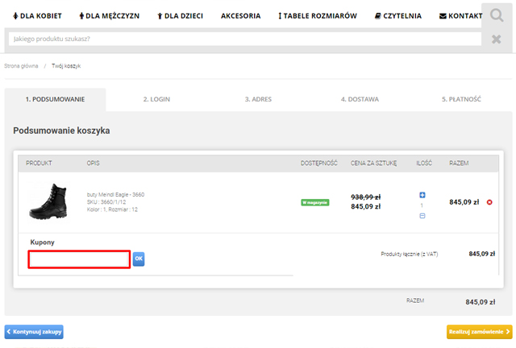Click the unit price 845,09 zł
The height and width of the screenshot is (348, 516).
pyautogui.click(x=365, y=206)
